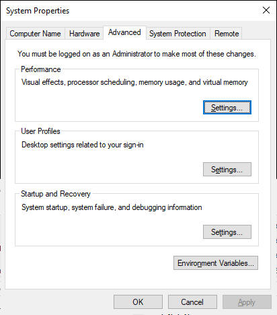The width and height of the screenshot is (277, 315).
Task: Click the Performance group label
Action: 41,69
